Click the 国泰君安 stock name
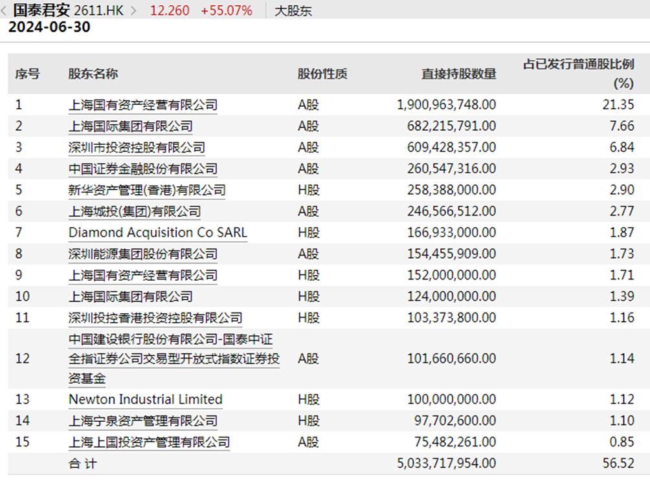This screenshot has height=482, width=650. click(x=41, y=10)
